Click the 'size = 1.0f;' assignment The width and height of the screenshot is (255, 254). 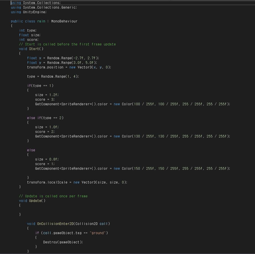coord(47,127)
